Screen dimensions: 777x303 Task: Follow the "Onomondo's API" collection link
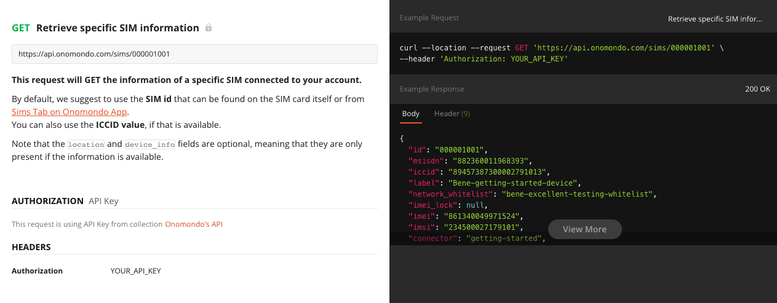tap(194, 224)
